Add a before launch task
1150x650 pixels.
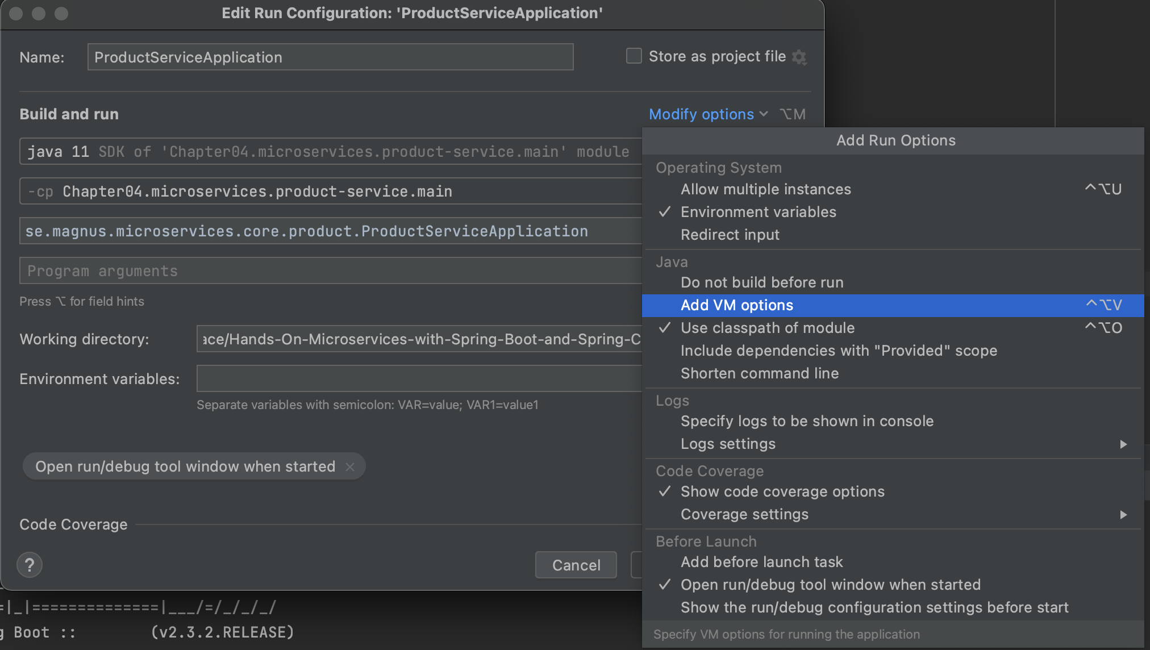click(x=762, y=561)
